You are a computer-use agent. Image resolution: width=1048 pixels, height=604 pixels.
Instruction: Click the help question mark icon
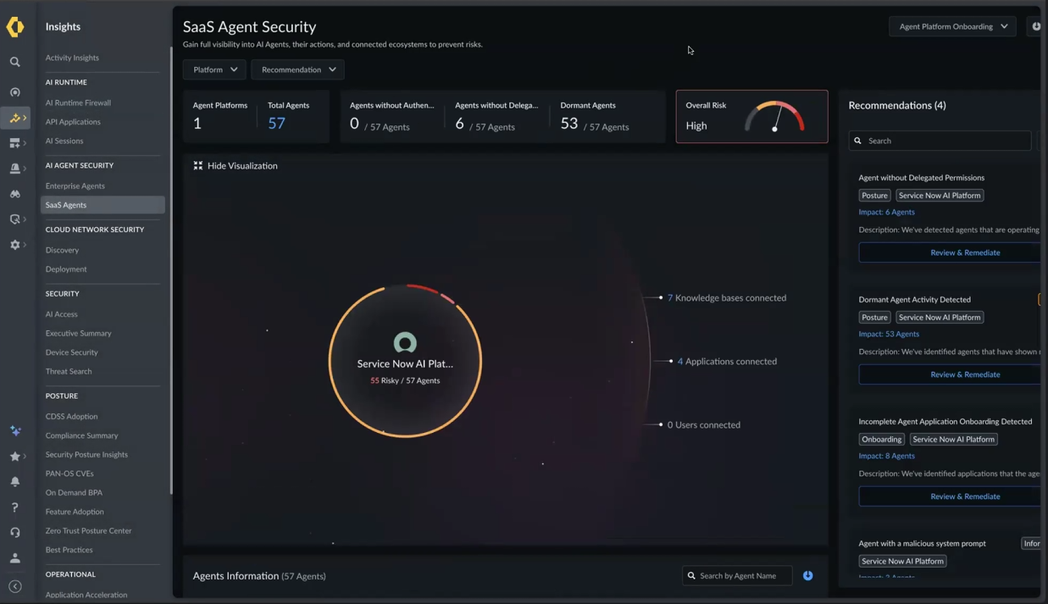click(x=15, y=507)
